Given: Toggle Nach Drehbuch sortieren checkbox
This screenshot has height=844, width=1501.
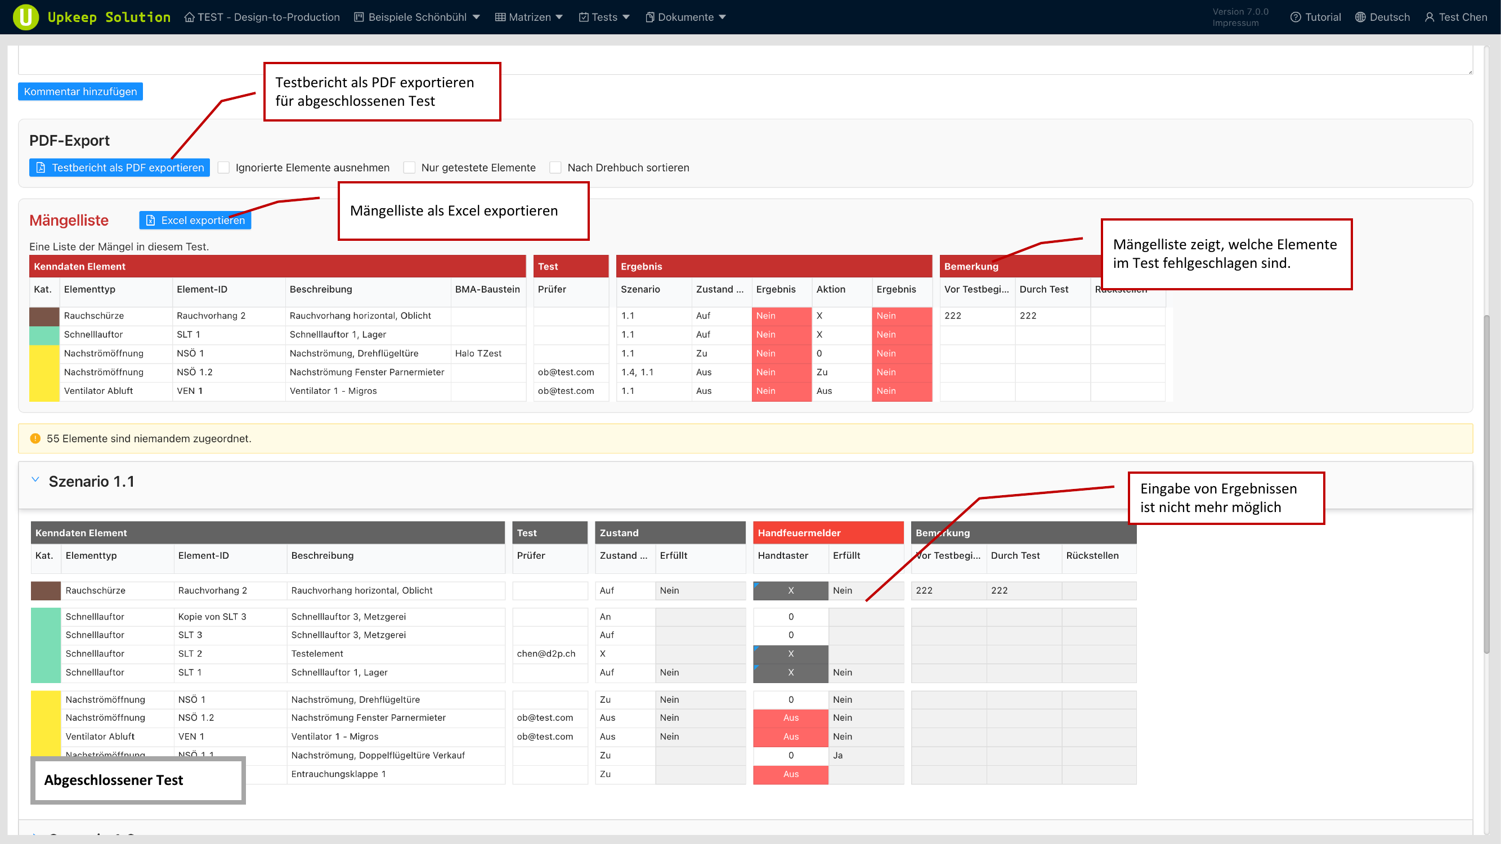Looking at the screenshot, I should click(x=555, y=168).
